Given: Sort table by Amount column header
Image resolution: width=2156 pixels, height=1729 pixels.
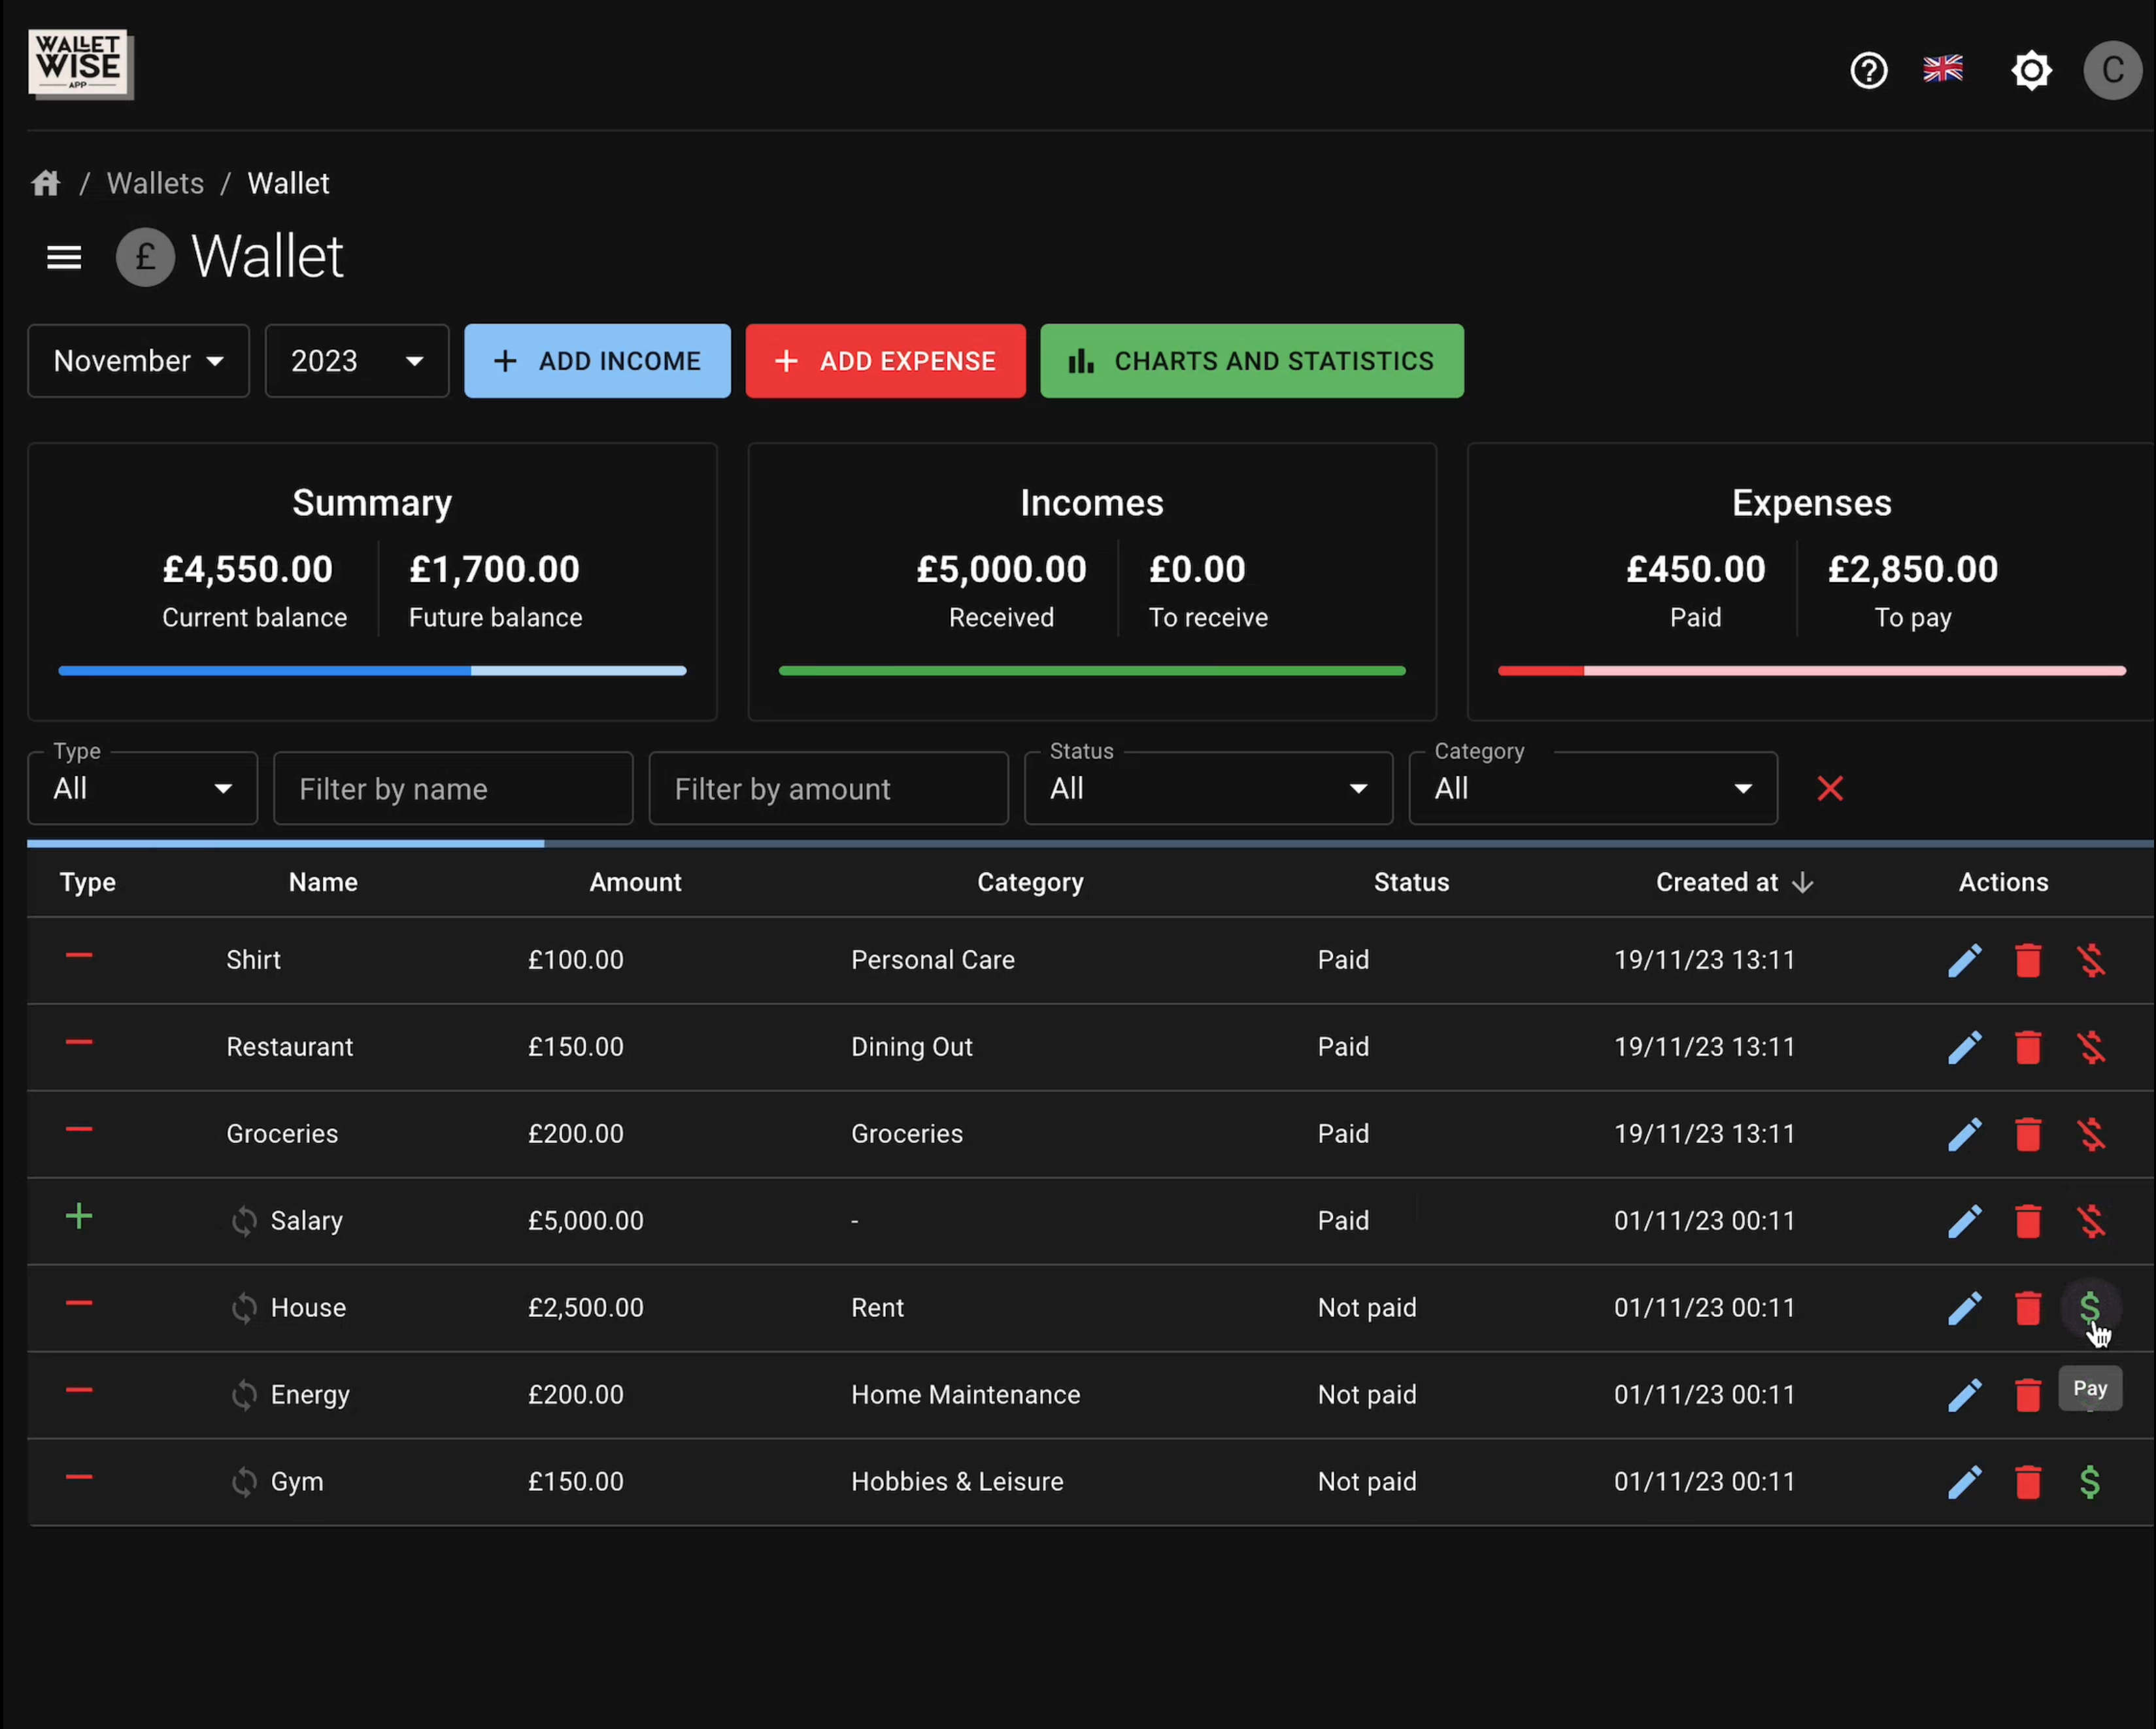Looking at the screenshot, I should coord(635,883).
